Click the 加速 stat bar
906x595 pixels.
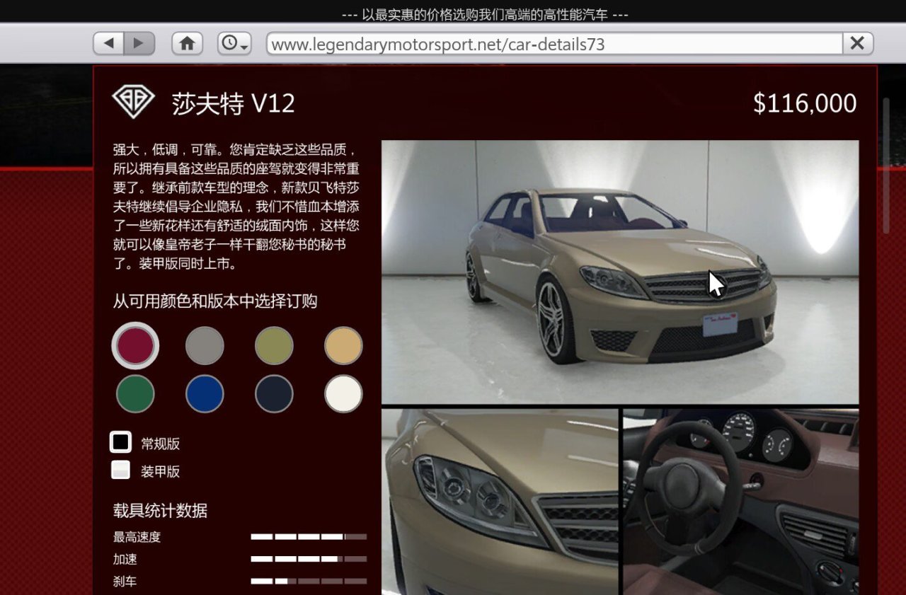(309, 559)
